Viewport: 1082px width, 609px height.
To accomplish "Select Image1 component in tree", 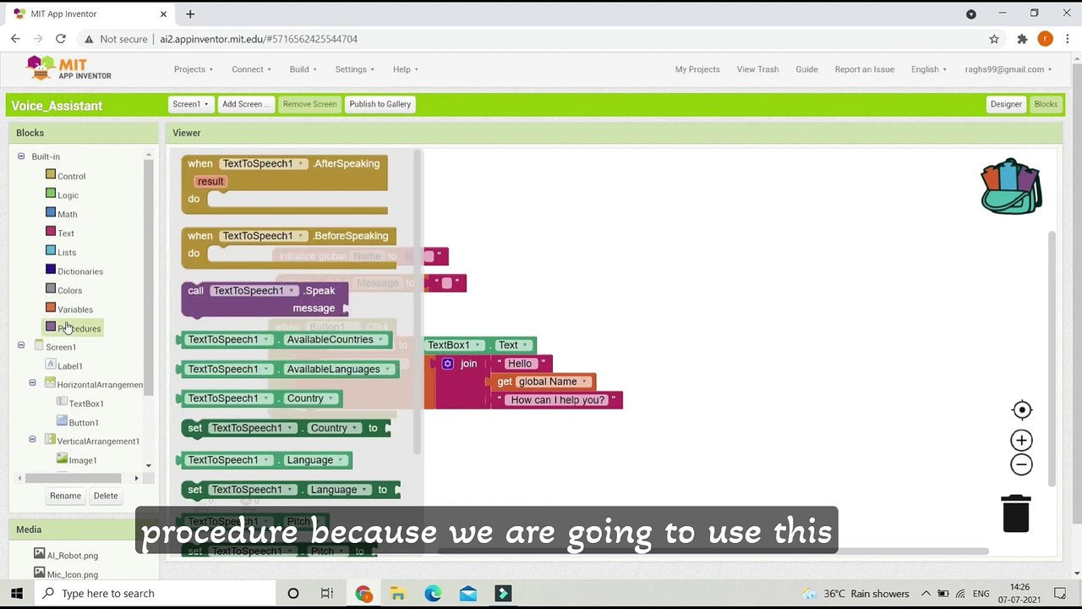I will pyautogui.click(x=82, y=460).
